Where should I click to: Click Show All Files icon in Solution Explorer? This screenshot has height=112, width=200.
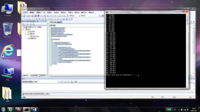tap(27, 24)
